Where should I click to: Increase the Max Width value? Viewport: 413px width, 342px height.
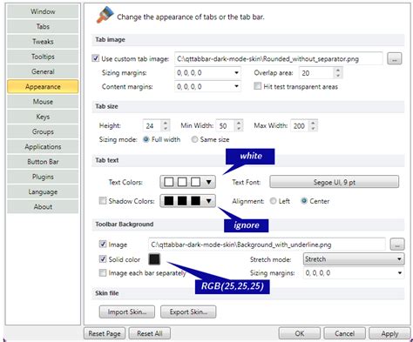pos(313,123)
